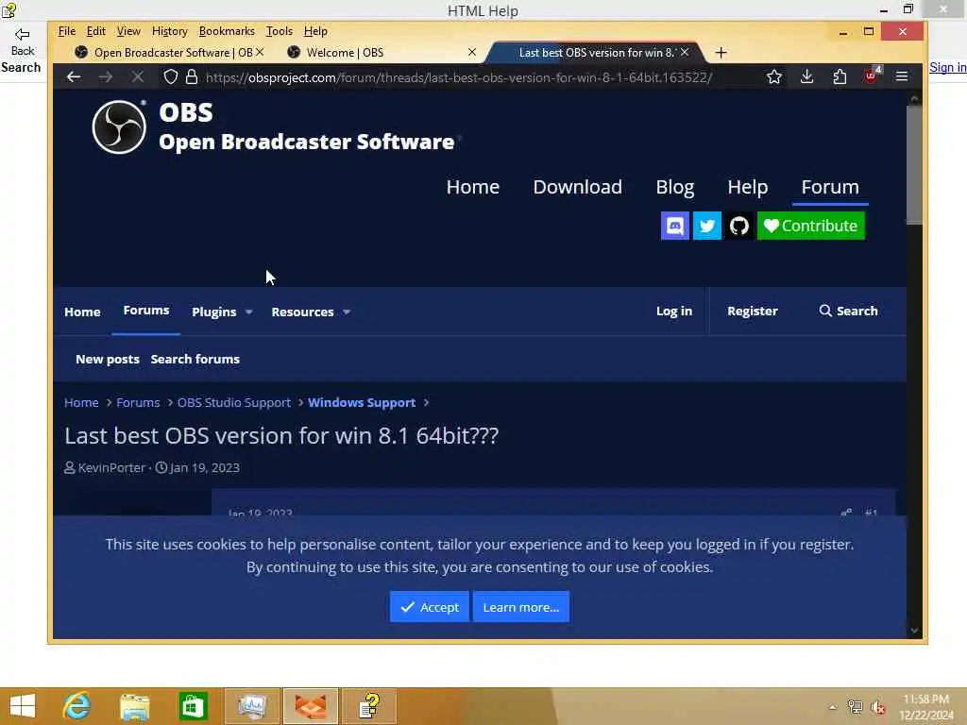Image resolution: width=967 pixels, height=725 pixels.
Task: Open the View menu
Action: tap(128, 31)
